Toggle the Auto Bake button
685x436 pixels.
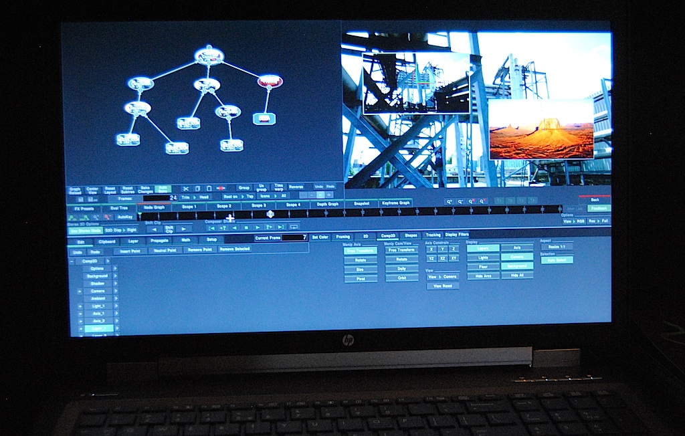pos(163,190)
